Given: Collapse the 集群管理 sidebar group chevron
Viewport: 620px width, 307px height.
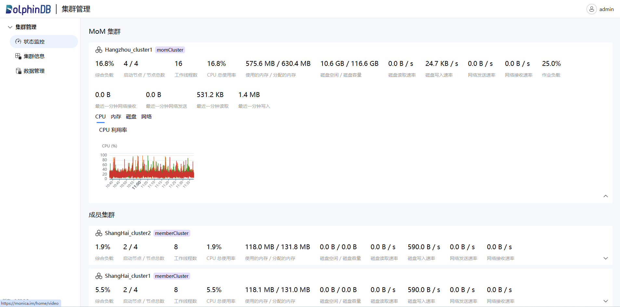Looking at the screenshot, I should point(10,27).
